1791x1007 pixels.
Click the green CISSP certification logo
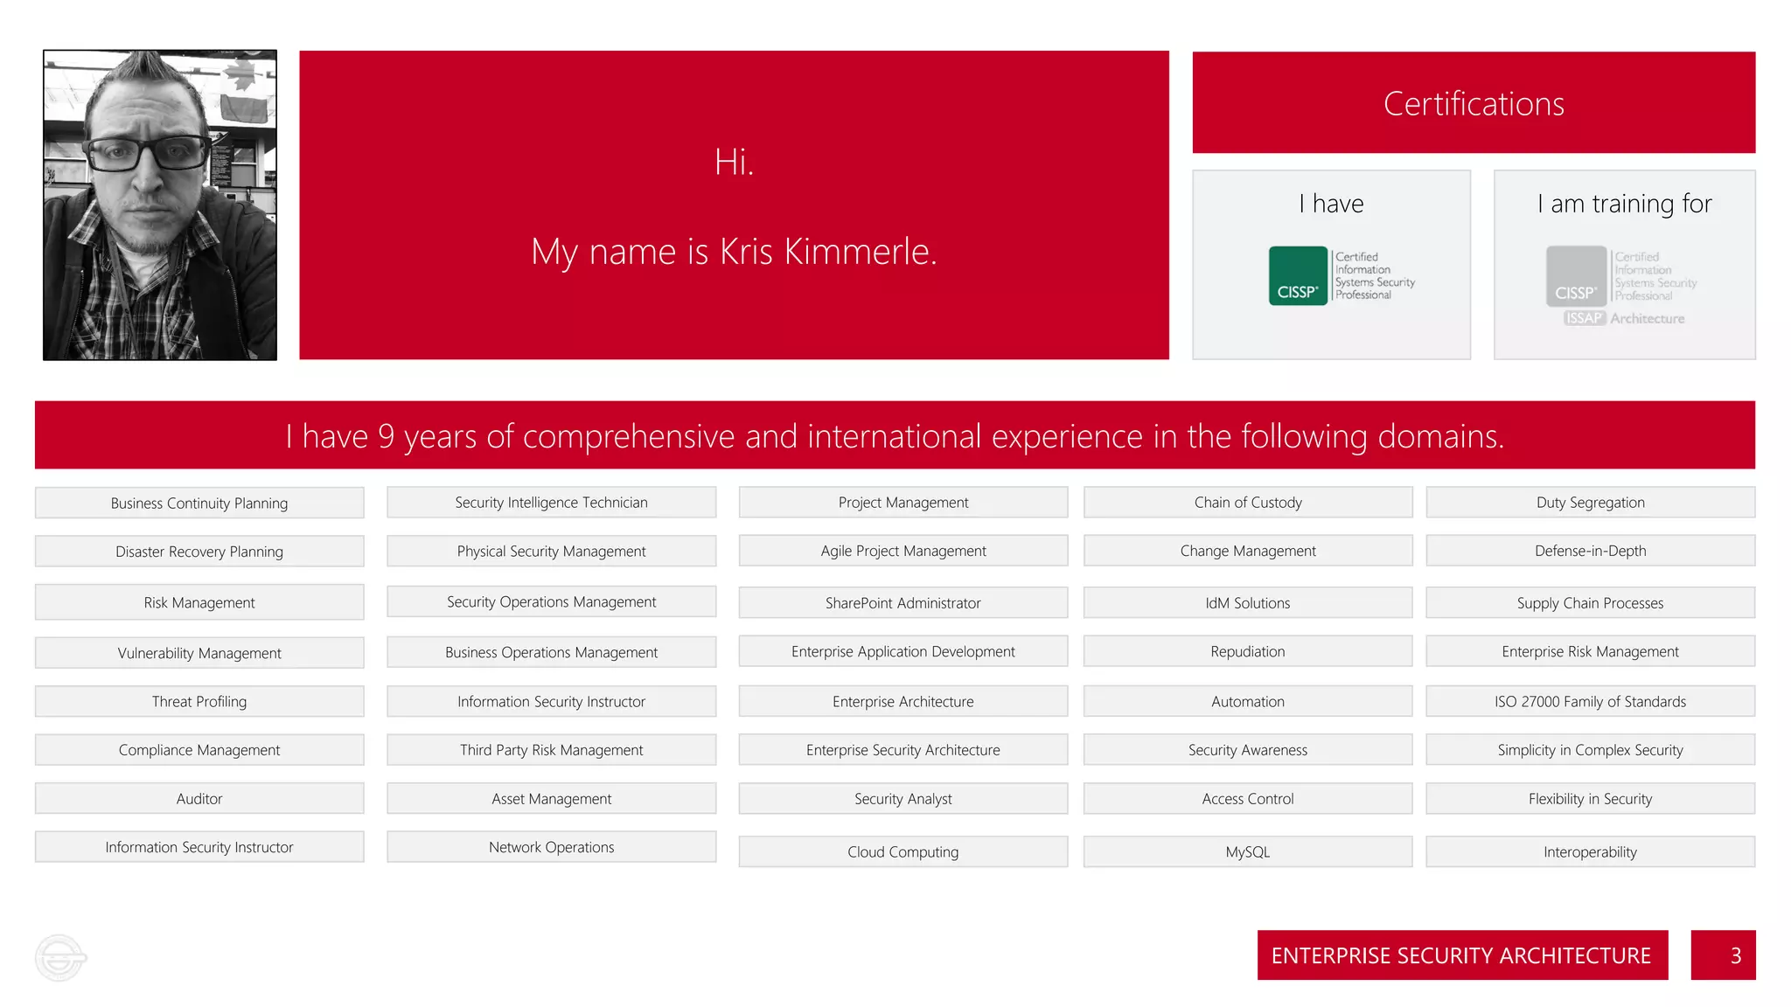[x=1298, y=276]
